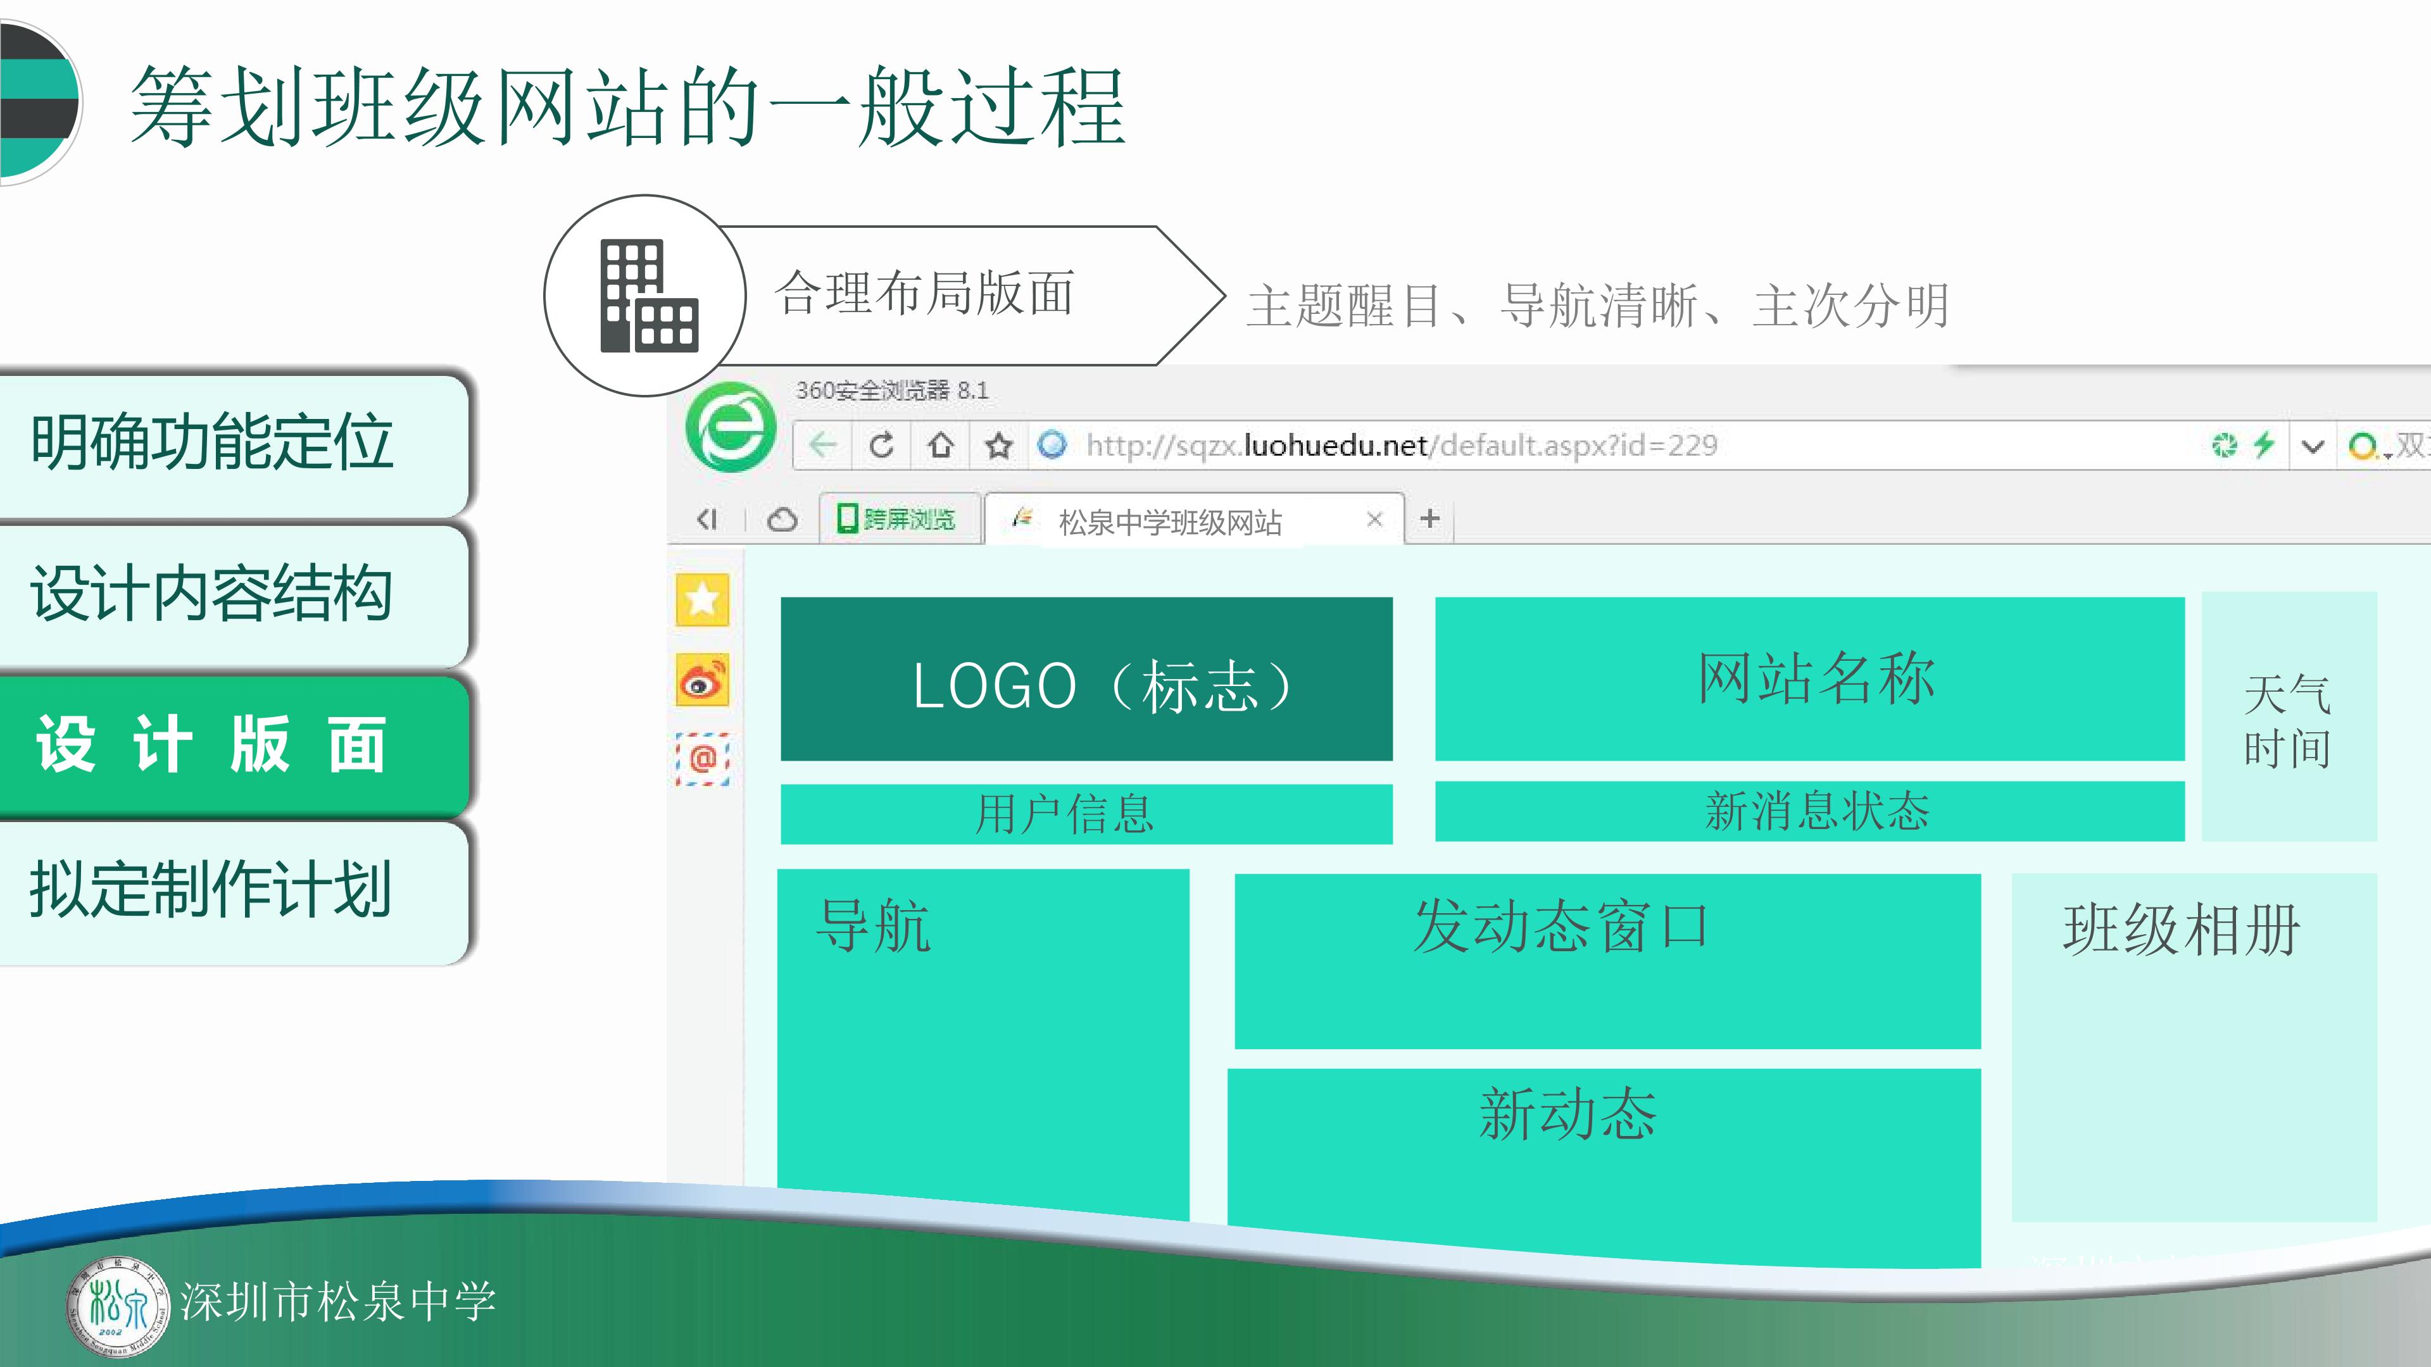This screenshot has height=1367, width=2431.
Task: Open the yellow favorites star in the sidebar
Action: pos(702,600)
